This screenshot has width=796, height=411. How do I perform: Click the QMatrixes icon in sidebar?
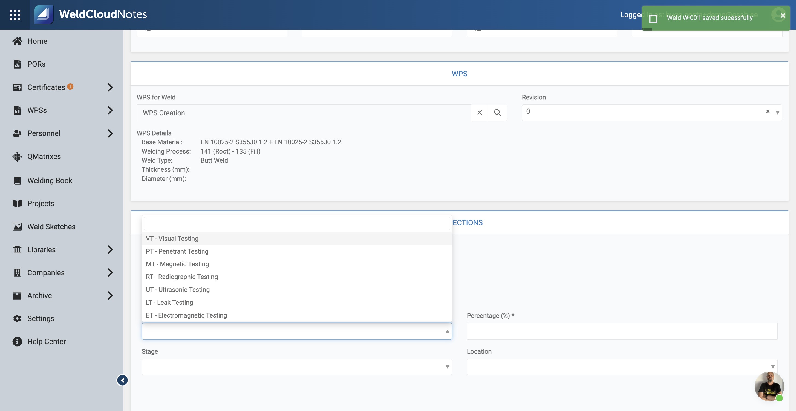17,156
